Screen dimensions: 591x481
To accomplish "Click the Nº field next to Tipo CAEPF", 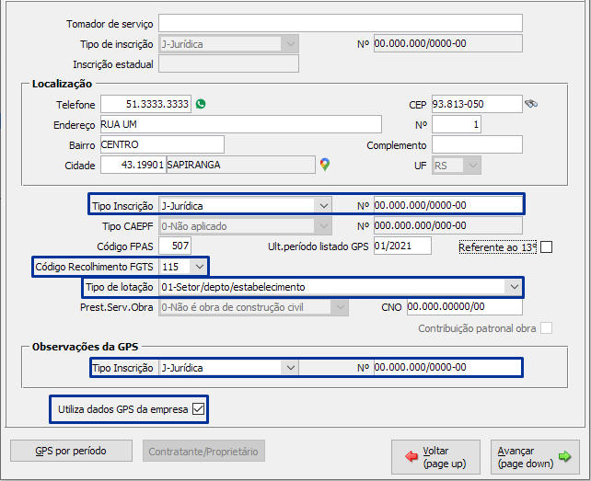I will (x=448, y=225).
